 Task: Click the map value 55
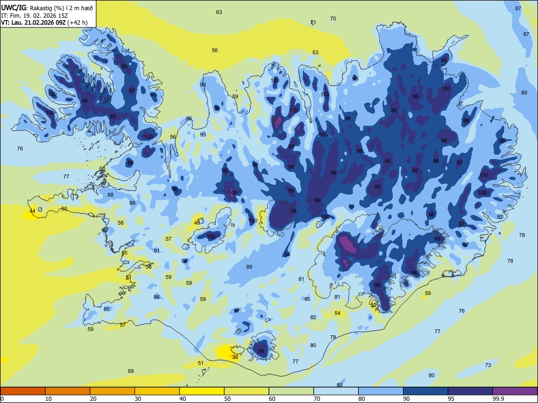coord(125,253)
